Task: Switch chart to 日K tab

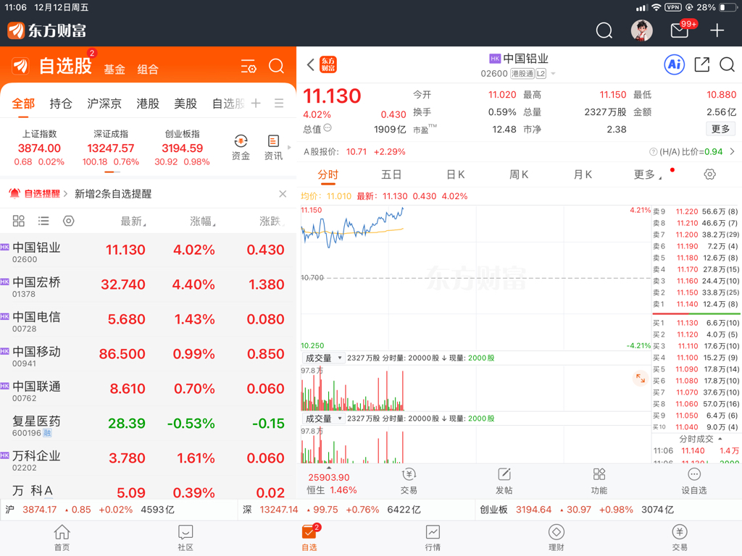Action: click(456, 174)
